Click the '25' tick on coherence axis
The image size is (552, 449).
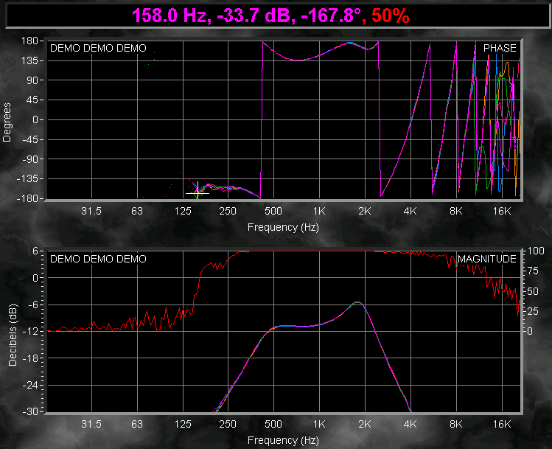(x=534, y=311)
